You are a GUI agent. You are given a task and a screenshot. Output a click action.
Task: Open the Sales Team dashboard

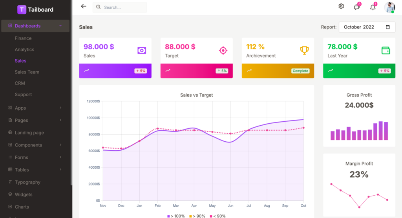27,72
